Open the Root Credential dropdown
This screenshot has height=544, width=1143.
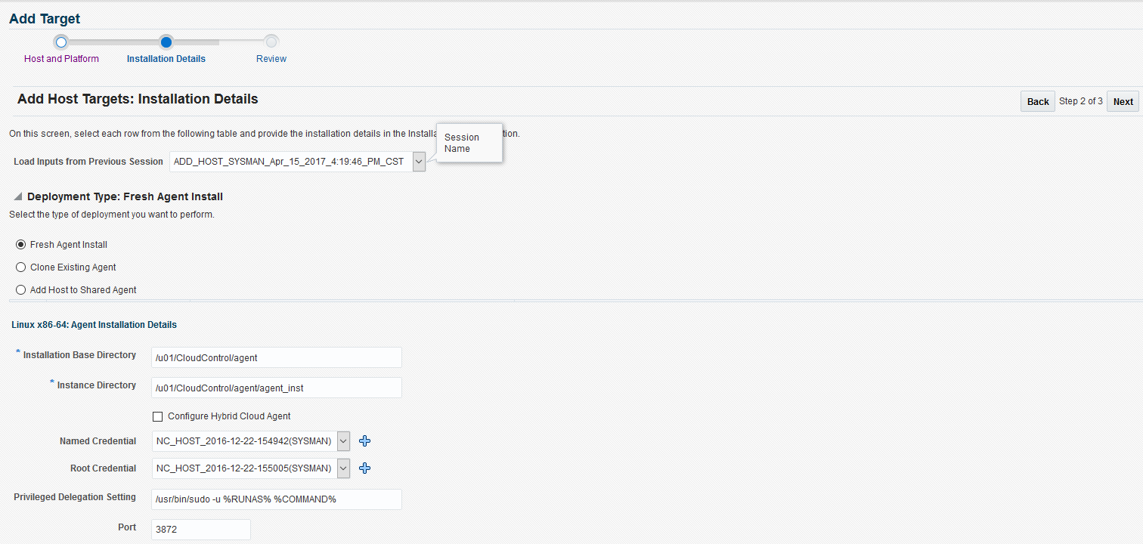pos(342,468)
